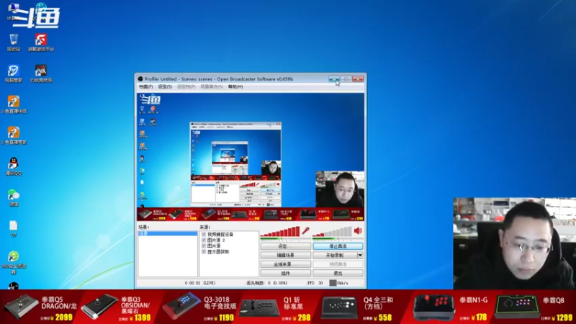Click the disabled 预览串流 button

tap(338, 264)
